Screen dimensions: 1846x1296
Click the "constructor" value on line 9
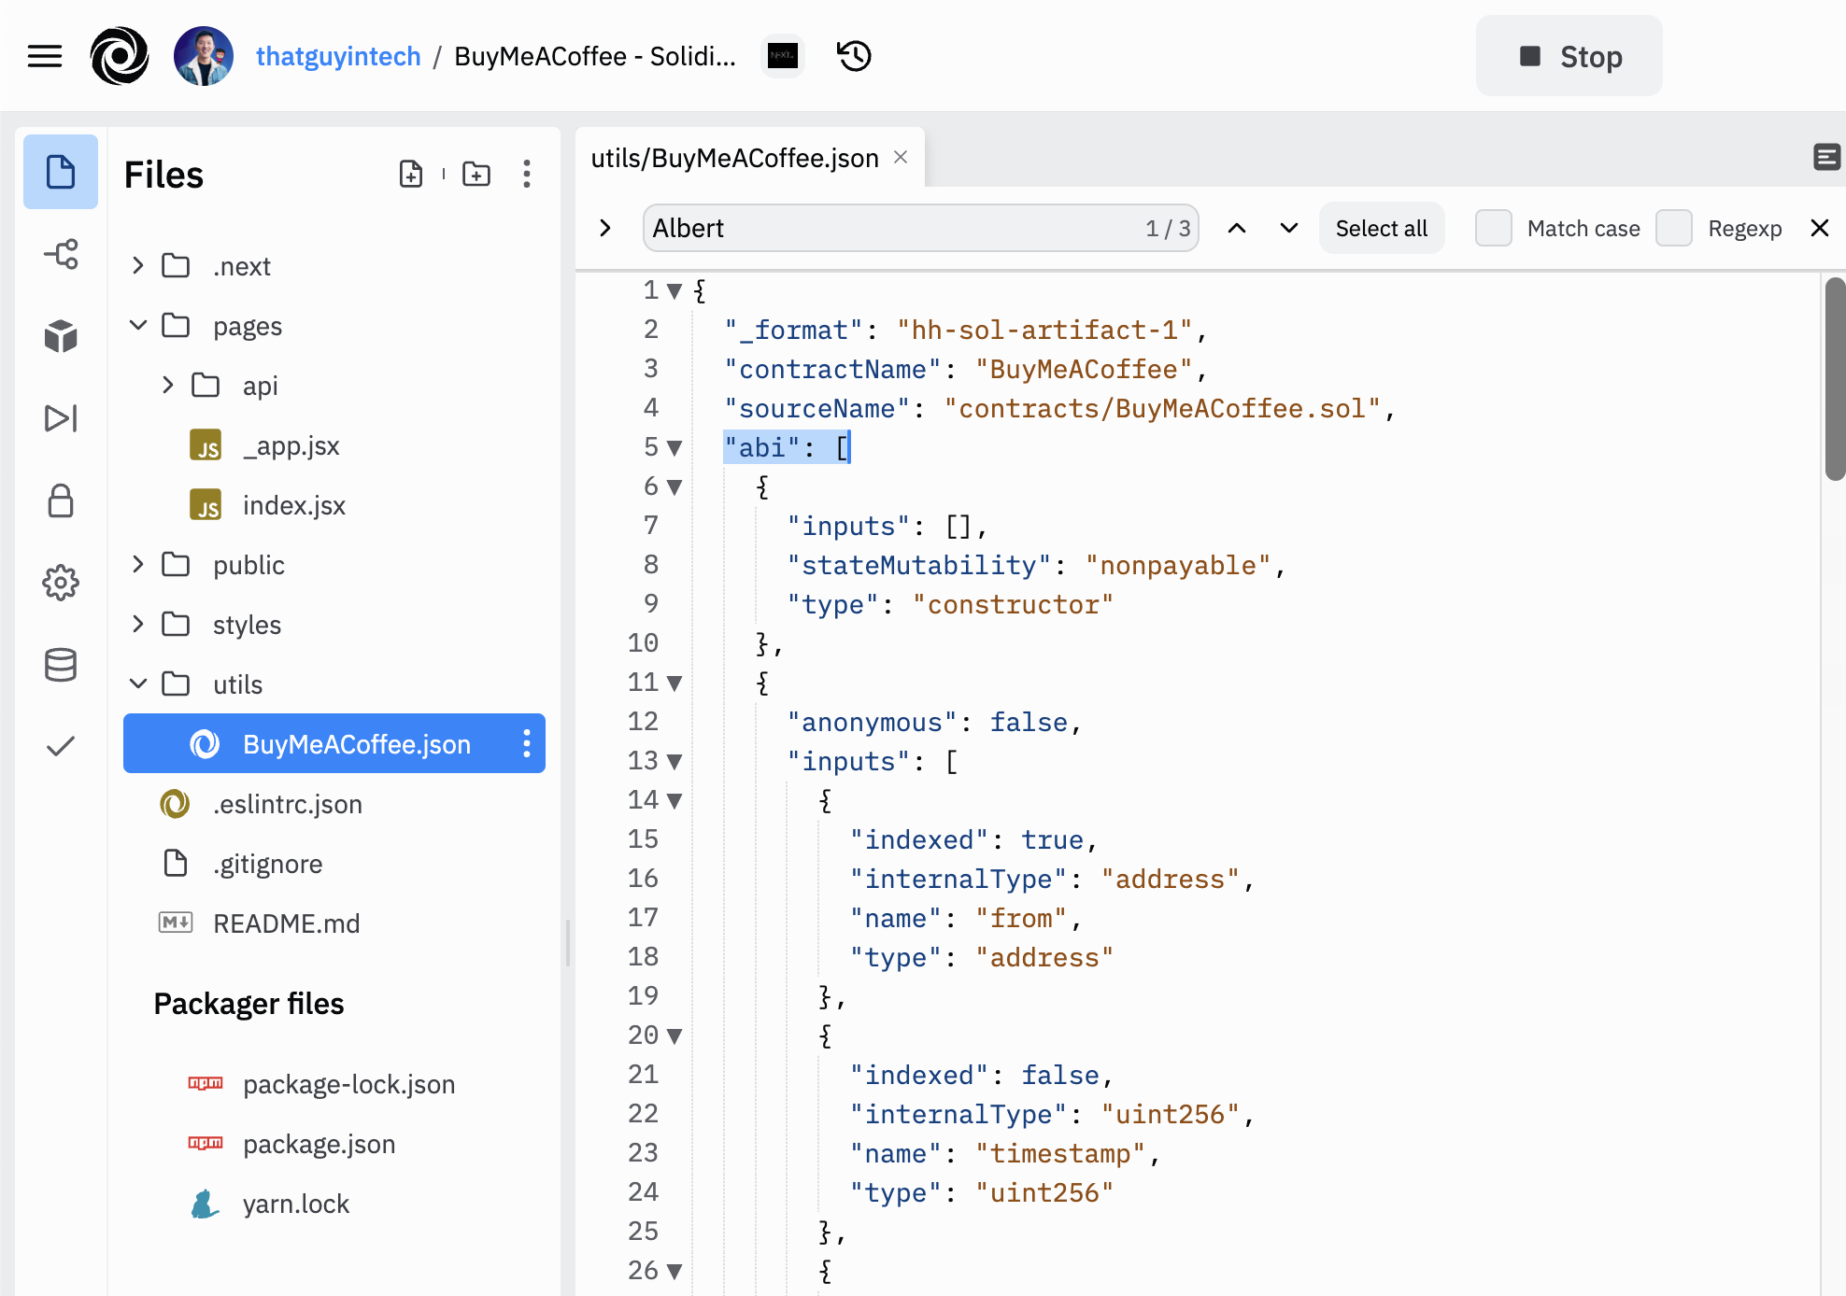1014,605
